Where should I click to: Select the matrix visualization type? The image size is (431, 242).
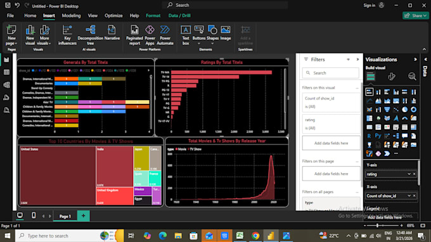413,127
